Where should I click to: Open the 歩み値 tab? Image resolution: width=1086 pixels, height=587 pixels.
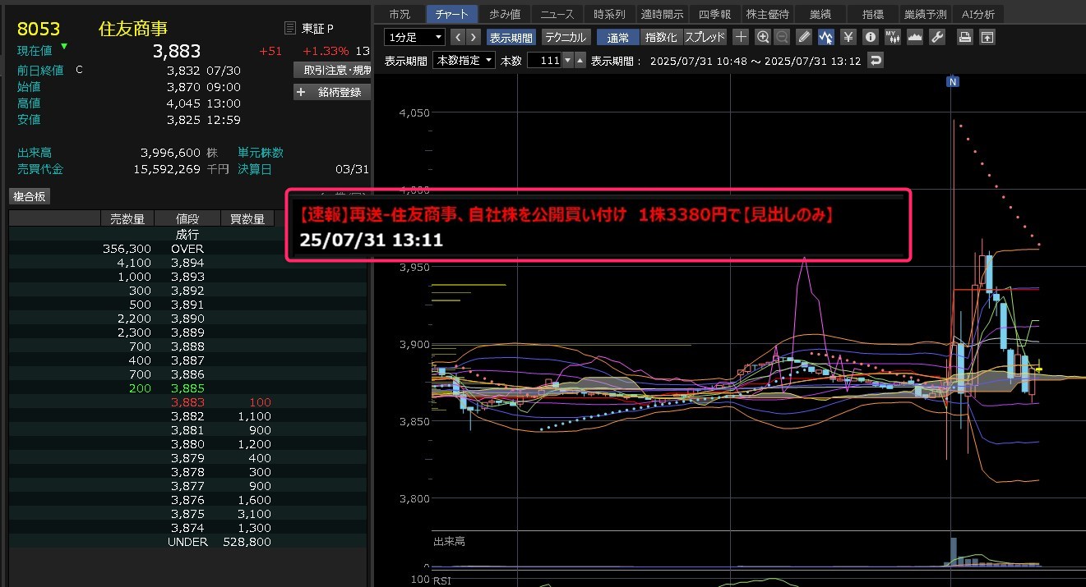504,14
